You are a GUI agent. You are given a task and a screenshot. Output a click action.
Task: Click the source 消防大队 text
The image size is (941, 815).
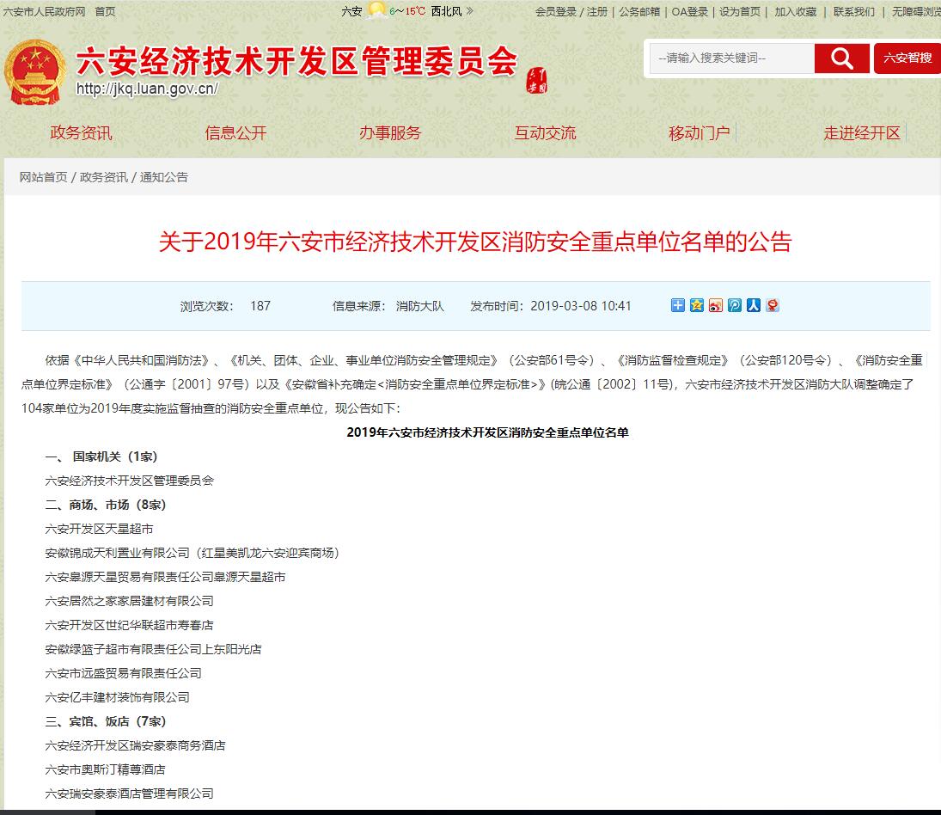[419, 306]
